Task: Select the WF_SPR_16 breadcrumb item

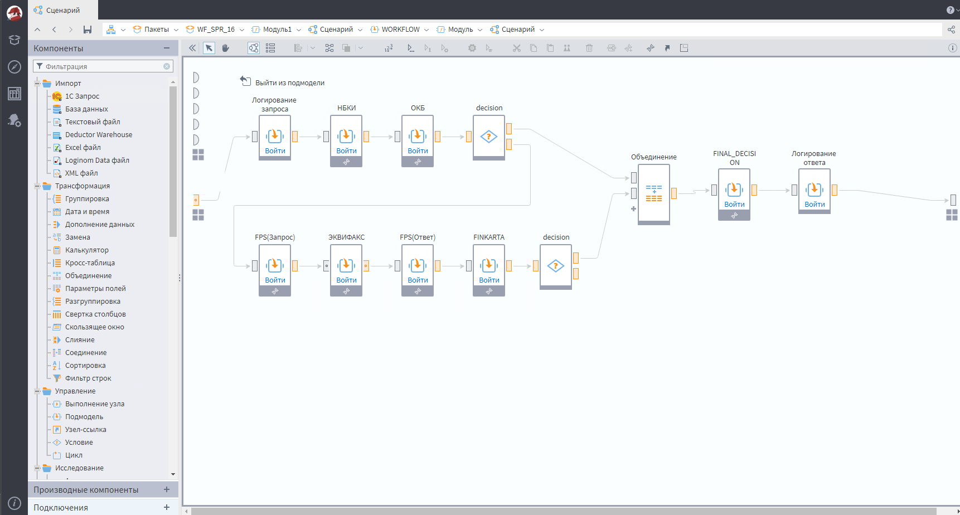Action: pos(215,30)
